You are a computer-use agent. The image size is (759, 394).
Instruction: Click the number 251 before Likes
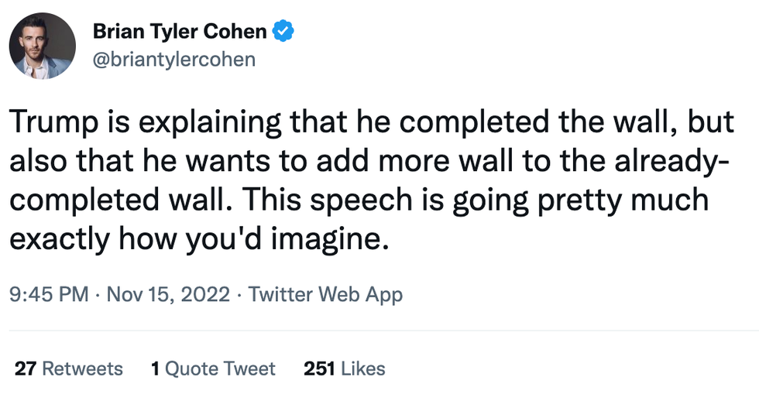(319, 368)
